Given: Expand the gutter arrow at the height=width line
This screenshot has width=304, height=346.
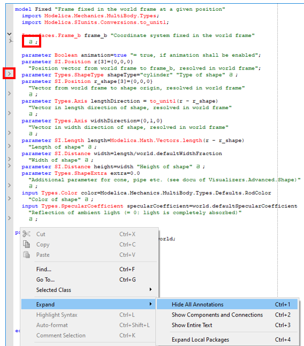Looking at the screenshot, I should point(9,165).
